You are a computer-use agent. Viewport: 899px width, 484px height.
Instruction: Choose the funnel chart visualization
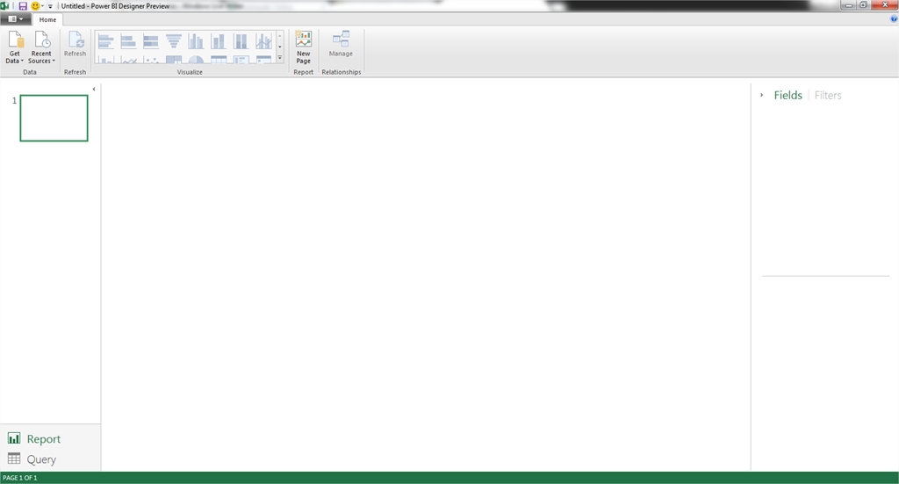click(x=173, y=41)
